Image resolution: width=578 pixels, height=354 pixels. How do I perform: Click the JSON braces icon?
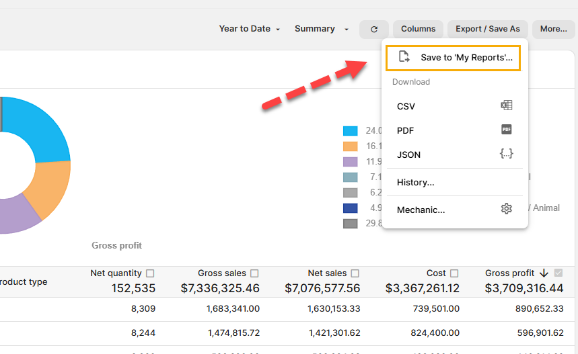coord(506,154)
